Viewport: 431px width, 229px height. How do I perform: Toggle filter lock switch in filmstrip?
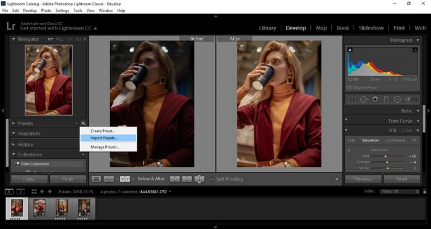click(425, 191)
